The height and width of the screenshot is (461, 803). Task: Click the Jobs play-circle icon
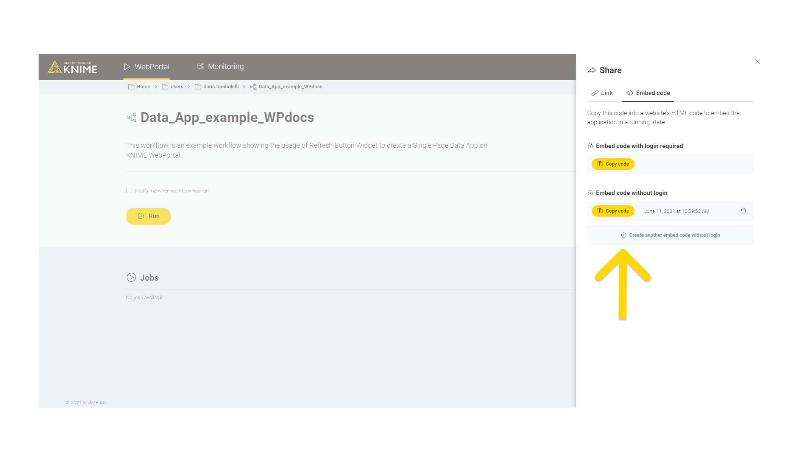pos(131,277)
